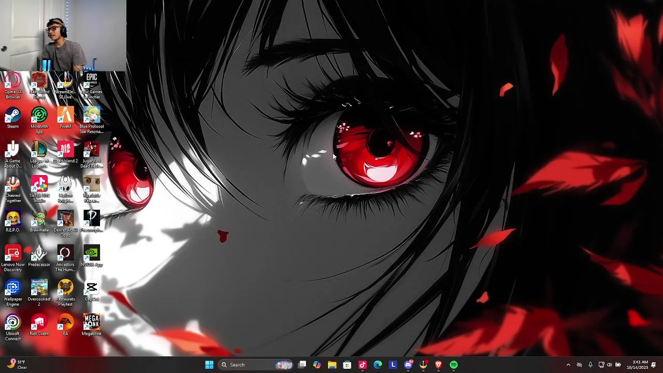Viewport: 663px width, 373px height.
Task: Click the blue L app taskbar icon
Action: coord(393,365)
